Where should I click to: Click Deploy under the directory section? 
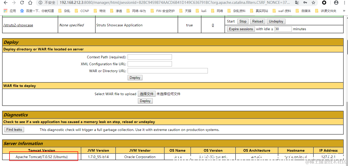[x=135, y=78]
